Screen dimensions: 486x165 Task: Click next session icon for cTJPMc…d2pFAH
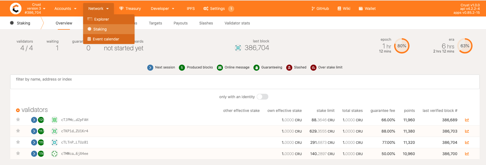tap(34, 120)
